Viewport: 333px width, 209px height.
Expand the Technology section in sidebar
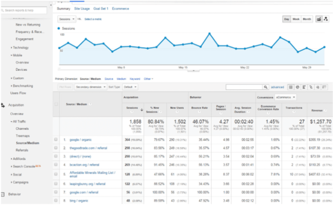(x=20, y=47)
